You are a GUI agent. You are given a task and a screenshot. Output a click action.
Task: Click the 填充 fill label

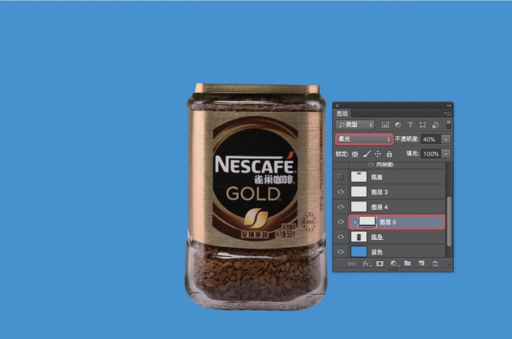pyautogui.click(x=413, y=154)
